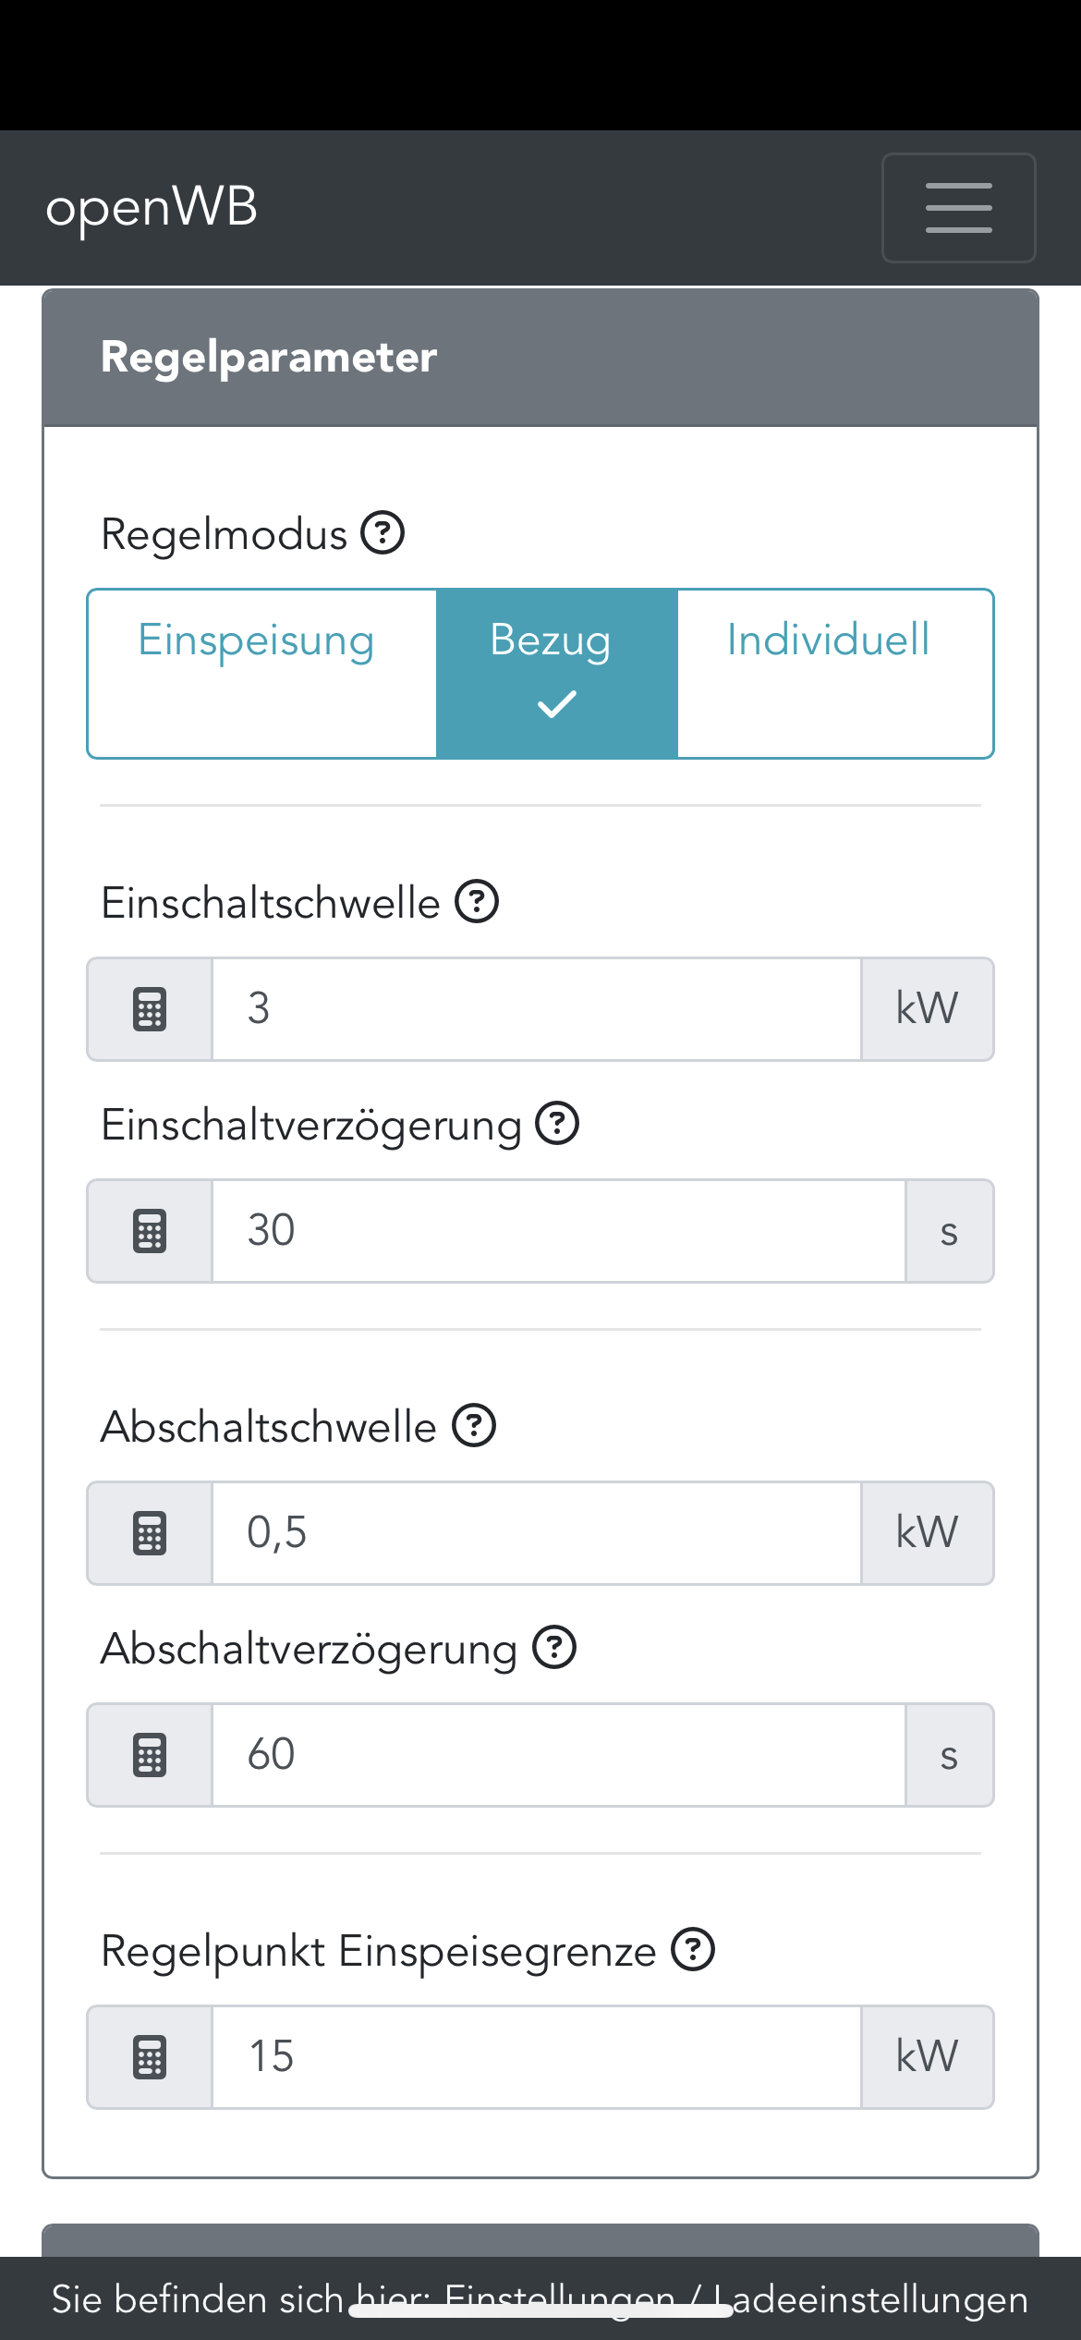Edit the Einschaltverzögerung seconds field
This screenshot has height=2340, width=1081.
click(558, 1231)
